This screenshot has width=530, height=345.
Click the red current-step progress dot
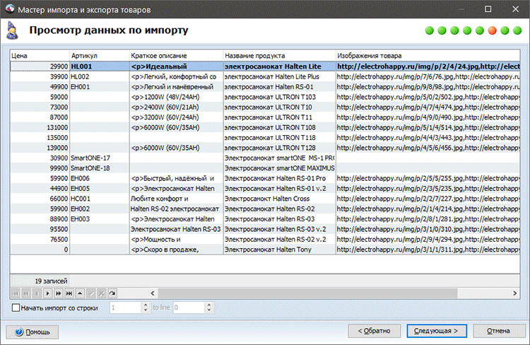coord(493,31)
